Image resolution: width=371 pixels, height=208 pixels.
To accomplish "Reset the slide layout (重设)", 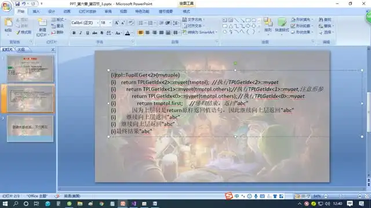I will (x=57, y=25).
